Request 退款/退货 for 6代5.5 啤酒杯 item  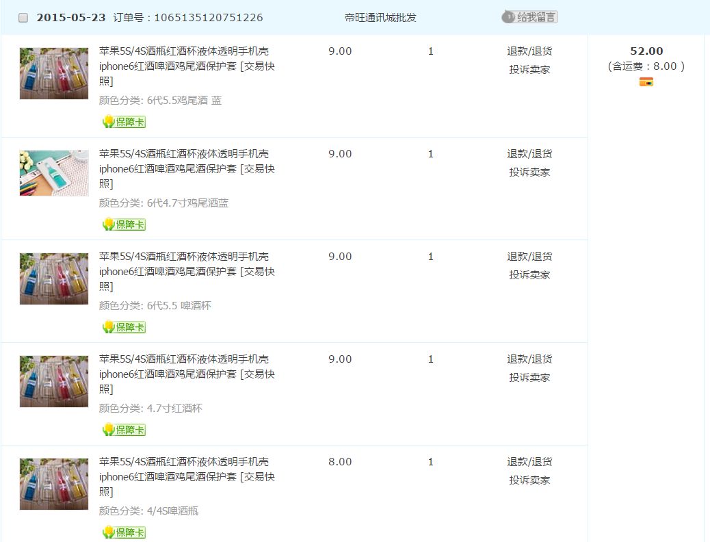[529, 257]
